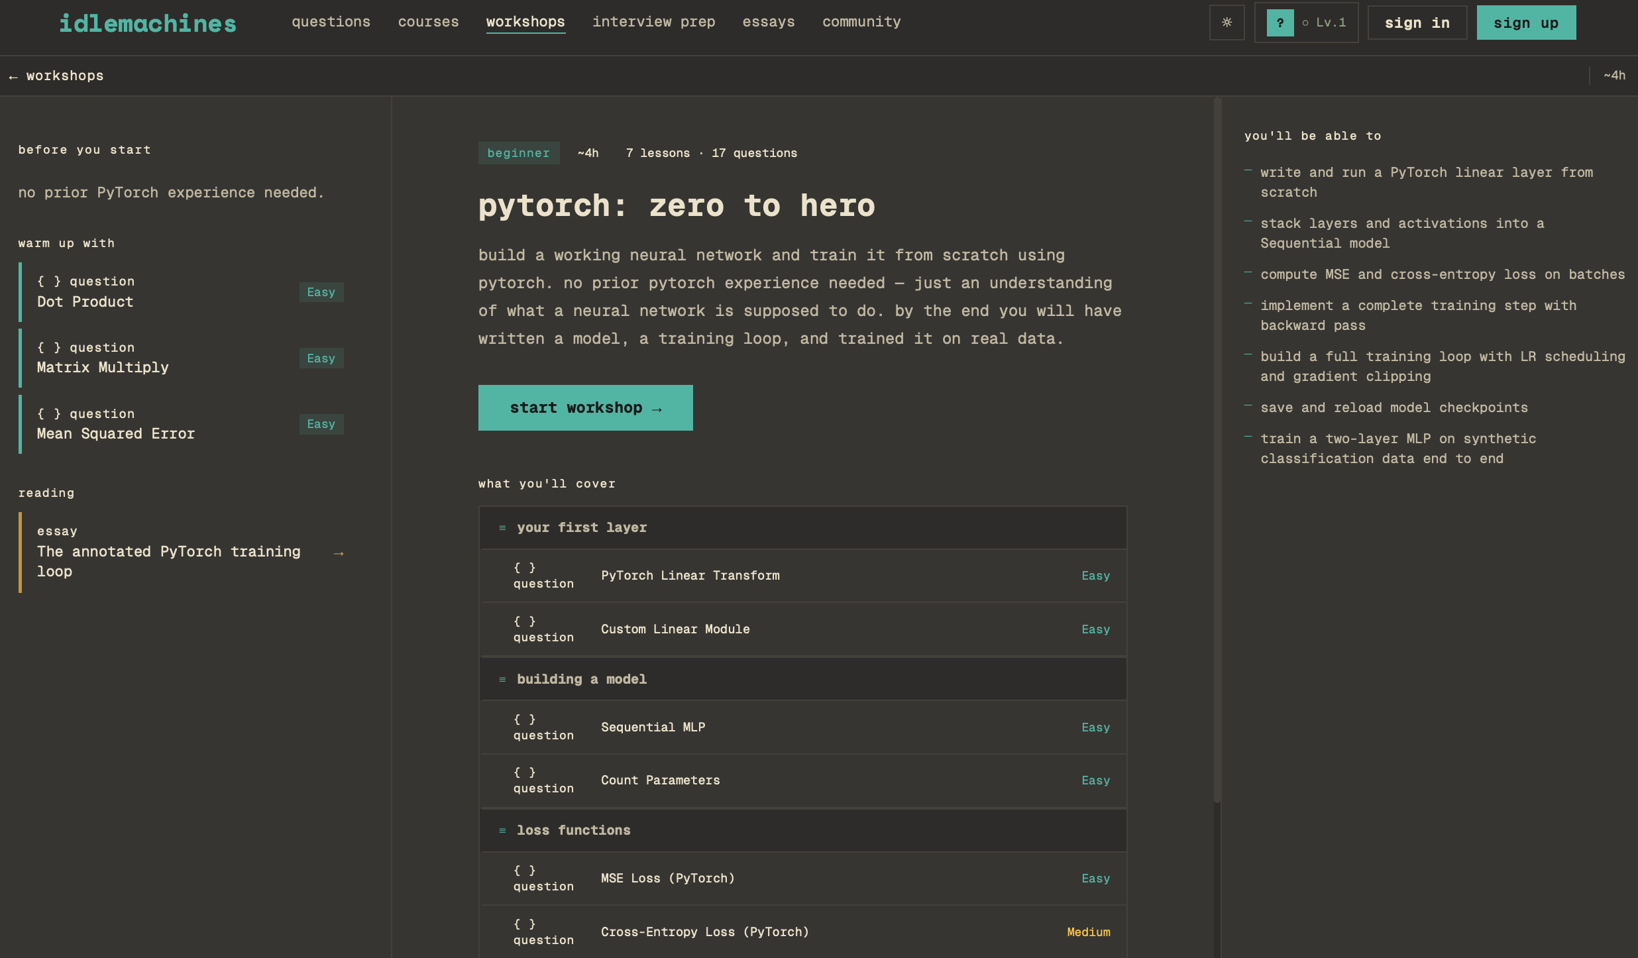Open the Custom Linear Module question
This screenshot has height=958, width=1638.
tap(802, 629)
